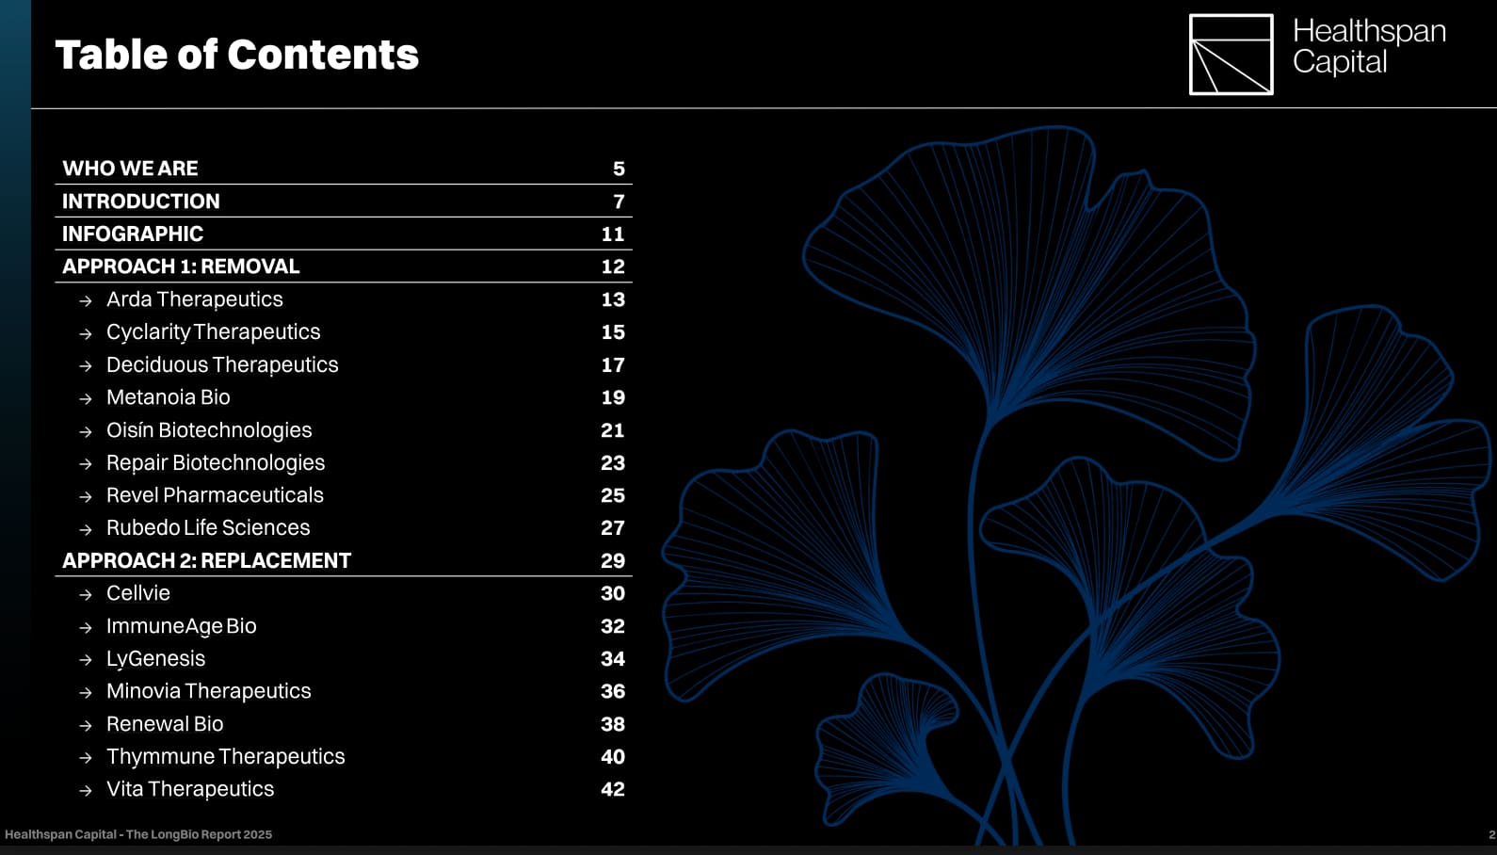1497x855 pixels.
Task: Click page number 36 for Minovia Therapeutics
Action: click(613, 691)
